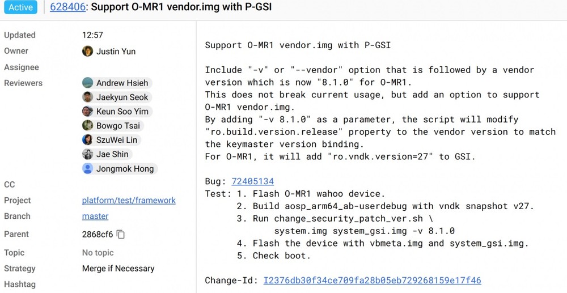This screenshot has width=567, height=293.
Task: Click Jaekyun Seok's reviewer avatar
Action: click(x=87, y=97)
